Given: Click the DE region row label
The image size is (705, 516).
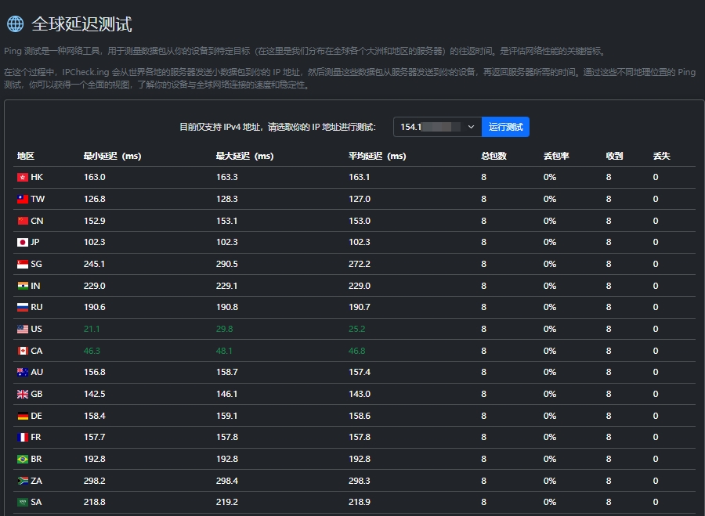Looking at the screenshot, I should coord(36,416).
